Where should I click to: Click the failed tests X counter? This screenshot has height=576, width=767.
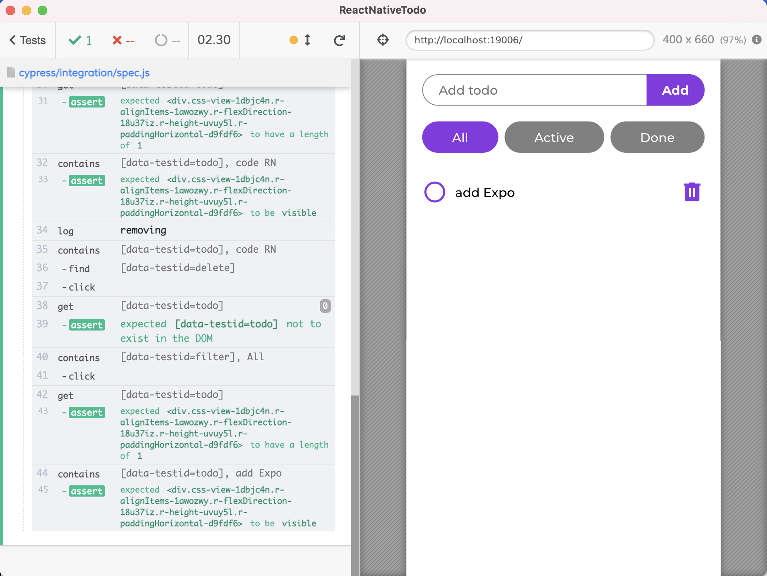point(123,40)
